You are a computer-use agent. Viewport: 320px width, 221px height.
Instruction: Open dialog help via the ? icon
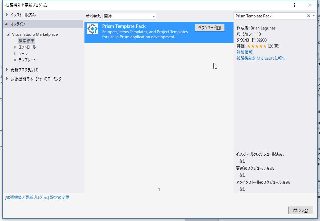coord(295,5)
